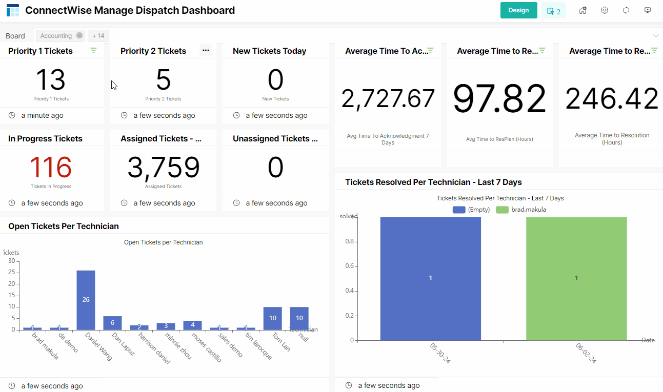Click the clock icon on Open Tickets Per Technician

(x=11, y=385)
